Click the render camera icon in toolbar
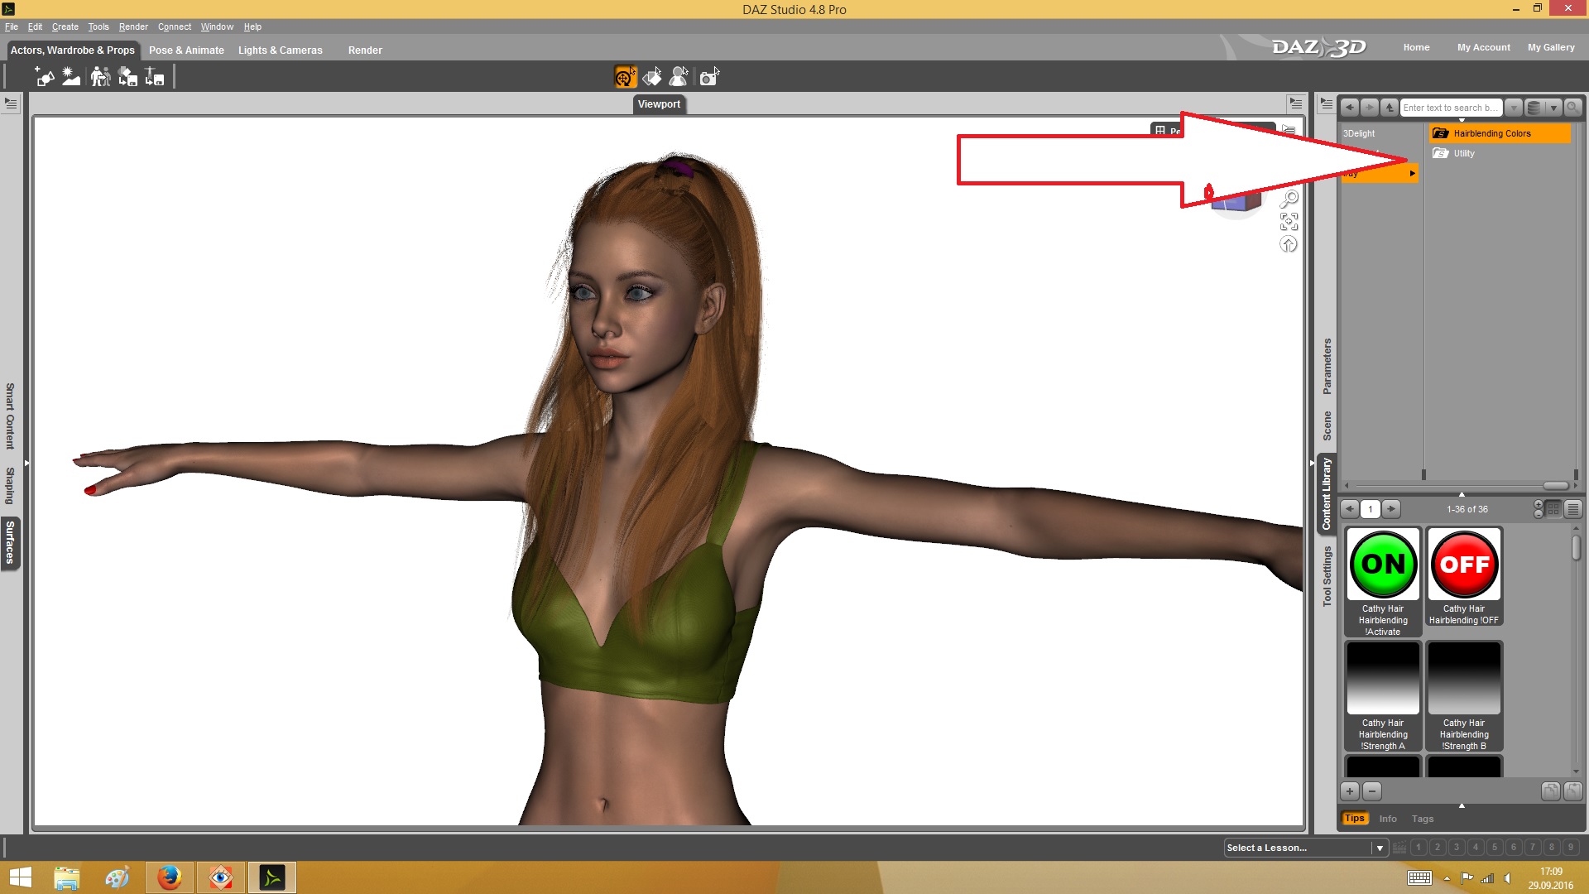Viewport: 1589px width, 894px height. (x=708, y=77)
